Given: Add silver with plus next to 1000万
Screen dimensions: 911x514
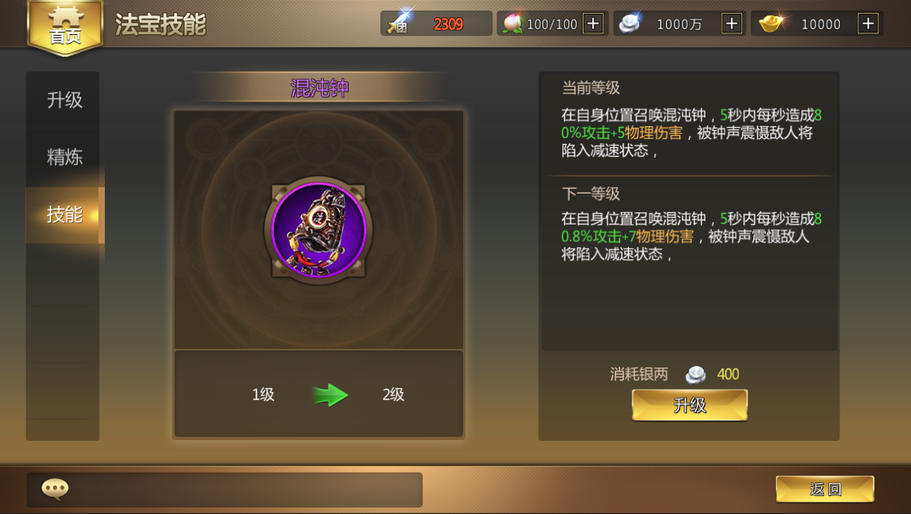Looking at the screenshot, I should coord(732,24).
